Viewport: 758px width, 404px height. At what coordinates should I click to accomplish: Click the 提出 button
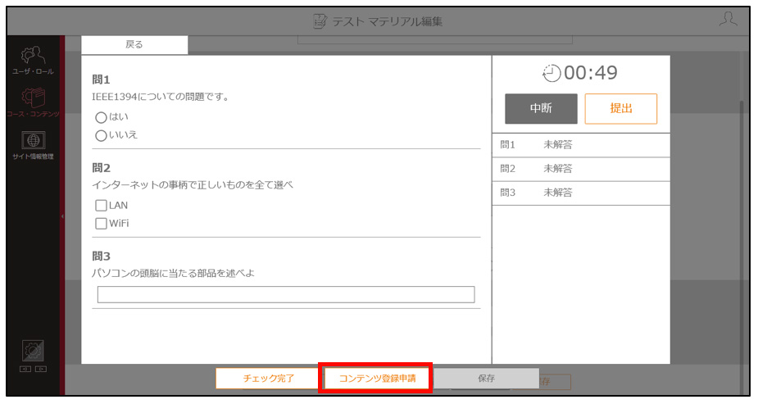coord(620,108)
